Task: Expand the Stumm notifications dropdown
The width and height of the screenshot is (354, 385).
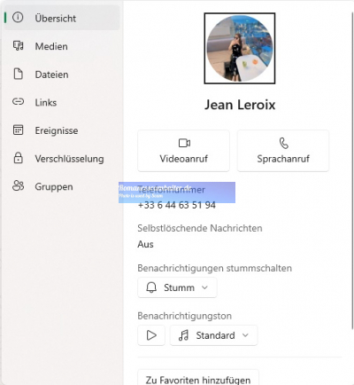Action: coord(177,287)
